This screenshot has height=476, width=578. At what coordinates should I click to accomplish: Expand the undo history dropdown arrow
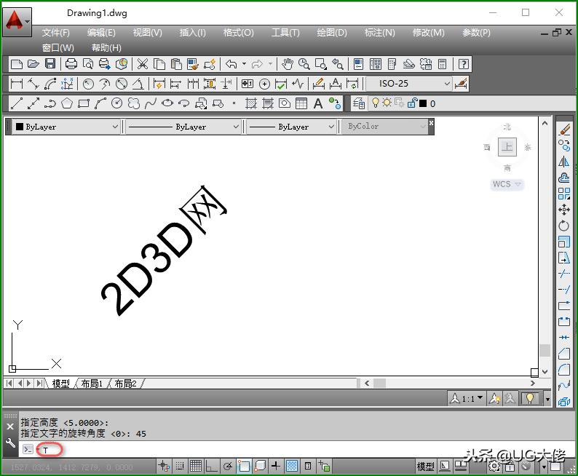[x=244, y=64]
